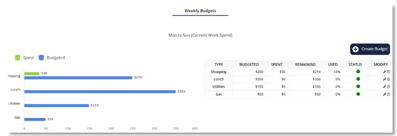Delete the Gas budget row

tap(388, 94)
